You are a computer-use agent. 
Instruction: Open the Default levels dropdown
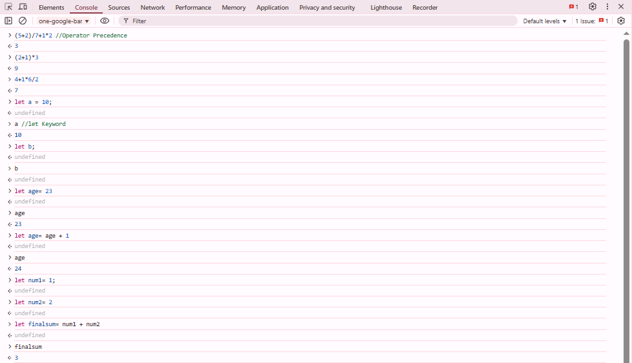pyautogui.click(x=545, y=21)
